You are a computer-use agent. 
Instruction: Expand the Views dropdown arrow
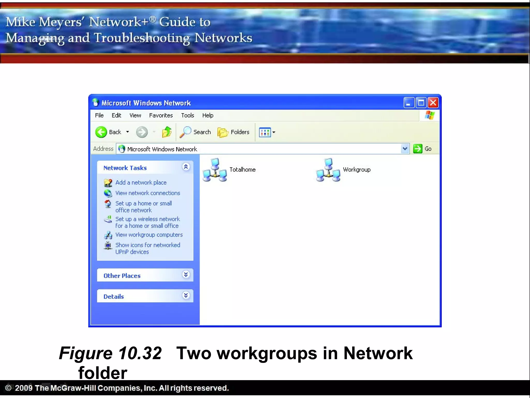(274, 132)
